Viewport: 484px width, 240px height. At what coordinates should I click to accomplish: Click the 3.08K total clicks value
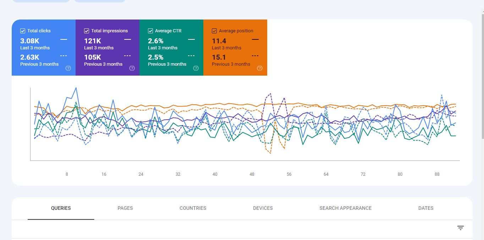(x=30, y=41)
